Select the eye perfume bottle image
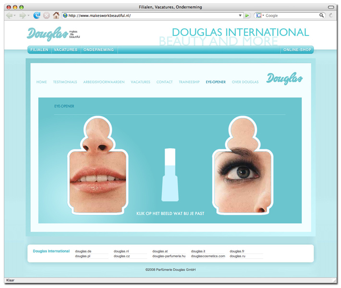The width and height of the screenshot is (341, 288). [x=243, y=166]
